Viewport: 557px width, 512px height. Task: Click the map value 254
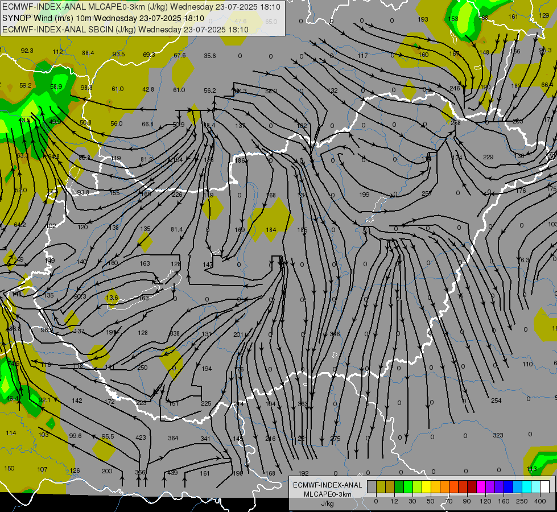tap(496, 400)
